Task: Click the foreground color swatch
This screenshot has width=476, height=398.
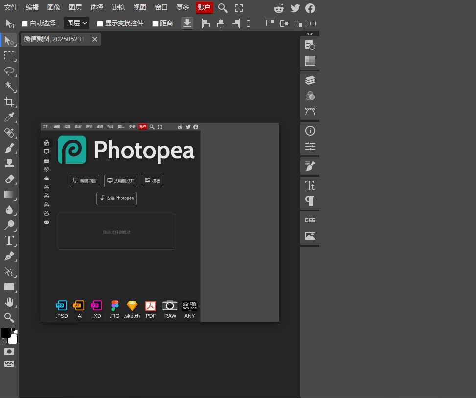Action: pyautogui.click(x=6, y=331)
